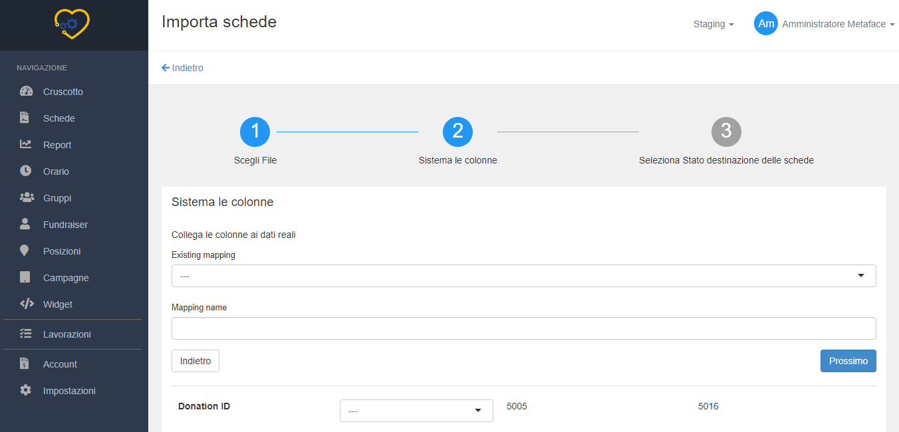The height and width of the screenshot is (432, 899).
Task: Click the Widget code icon
Action: pyautogui.click(x=27, y=304)
